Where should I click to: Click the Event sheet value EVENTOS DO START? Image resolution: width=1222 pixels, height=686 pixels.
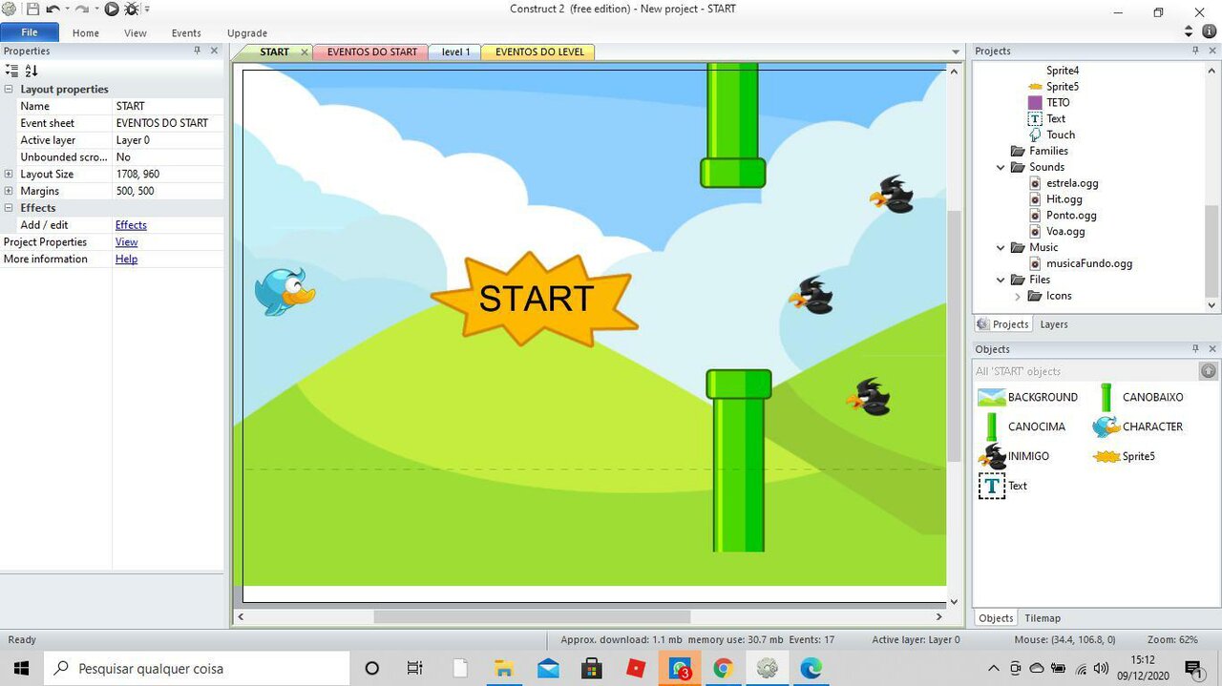(168, 123)
